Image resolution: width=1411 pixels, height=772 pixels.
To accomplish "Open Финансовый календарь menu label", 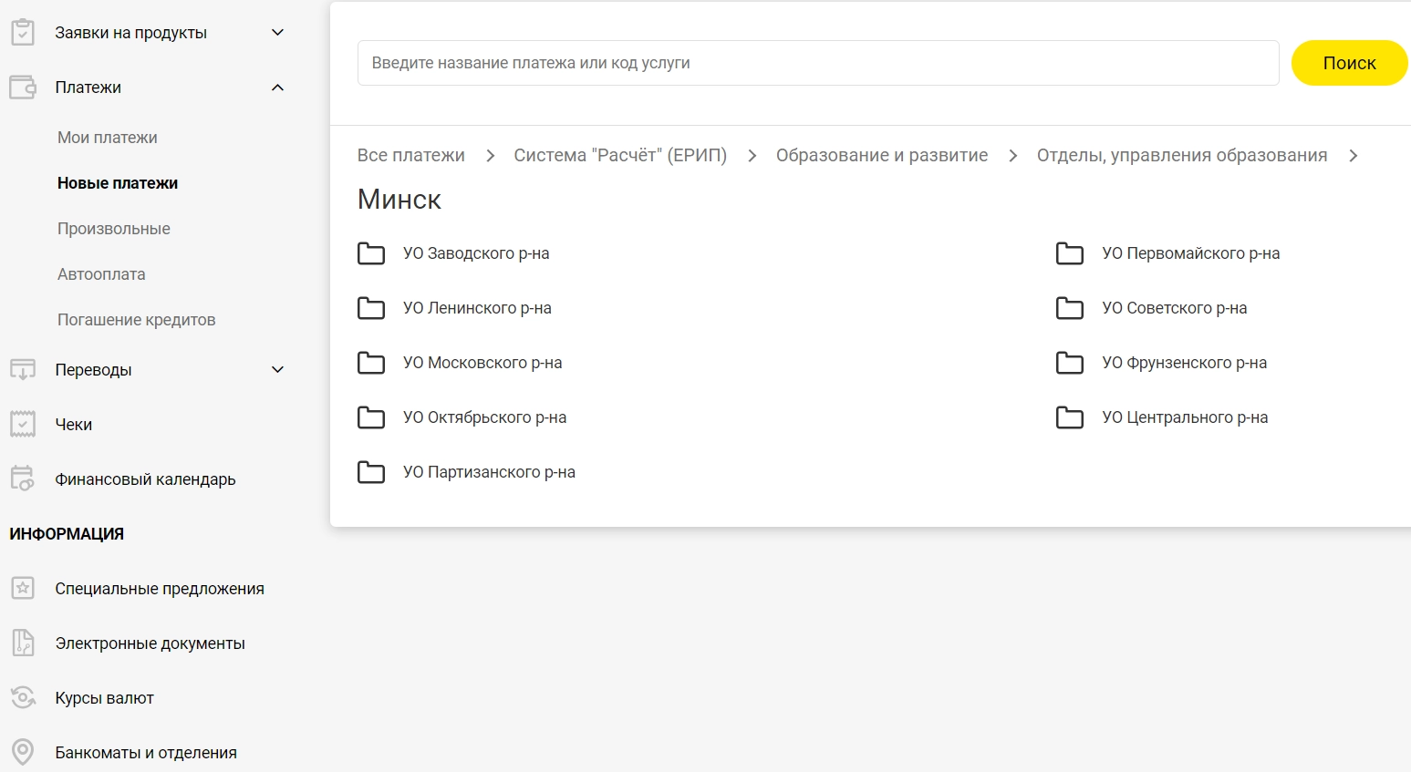I will tap(146, 479).
